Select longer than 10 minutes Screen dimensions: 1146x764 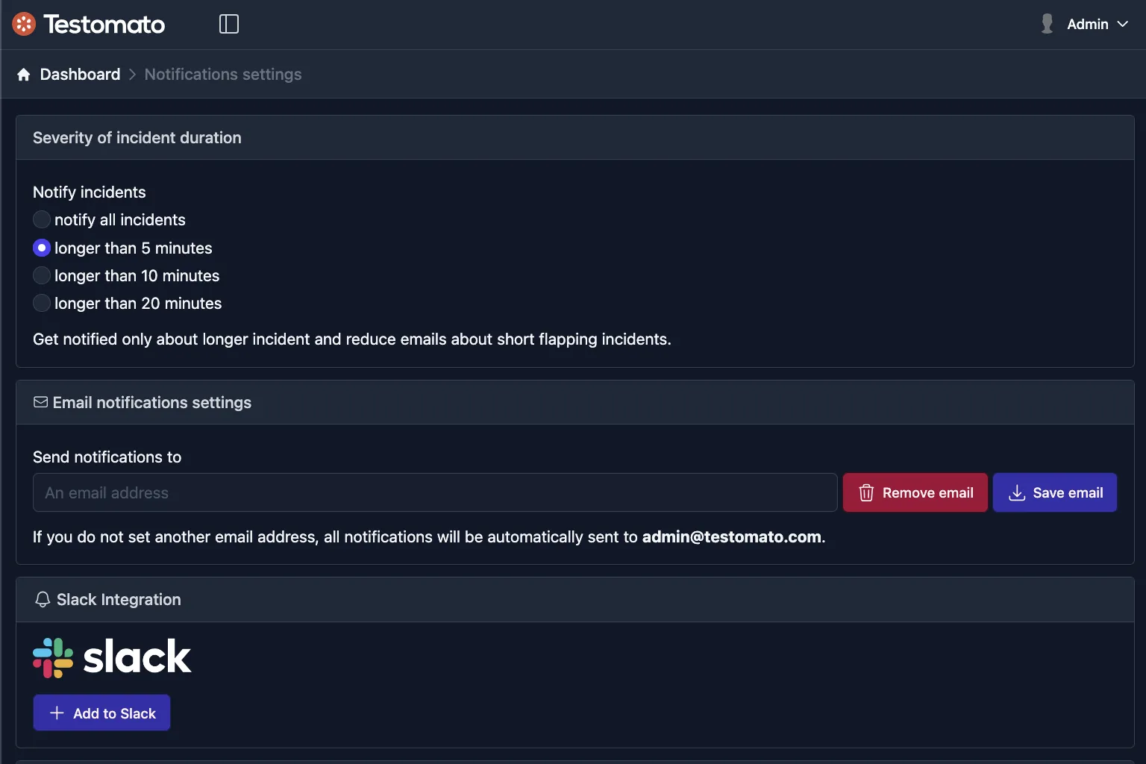(x=41, y=275)
